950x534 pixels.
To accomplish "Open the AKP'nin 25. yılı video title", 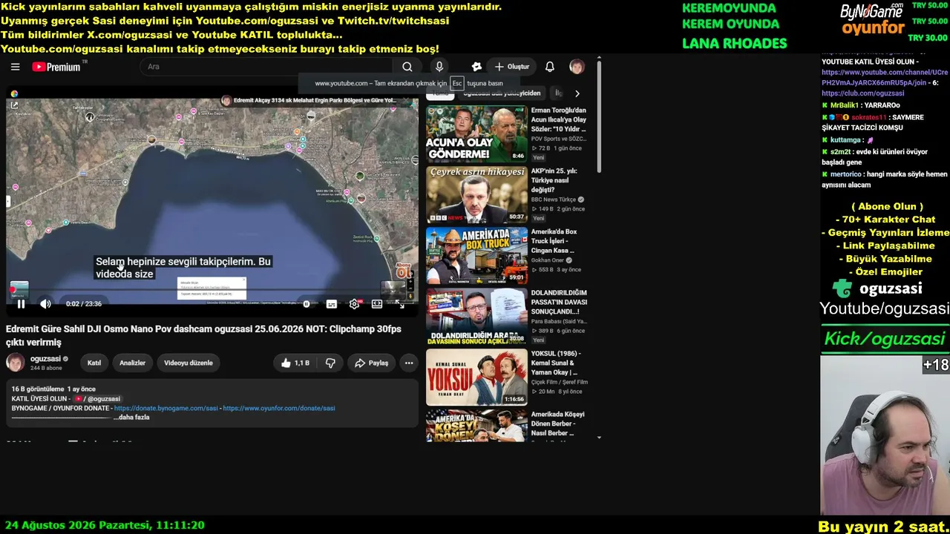I will pyautogui.click(x=554, y=180).
